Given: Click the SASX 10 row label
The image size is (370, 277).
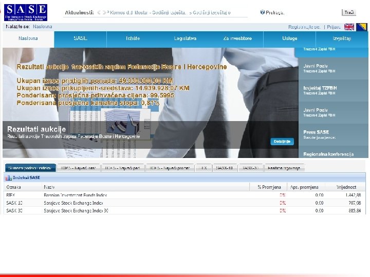Looking at the screenshot, I should pyautogui.click(x=14, y=203).
